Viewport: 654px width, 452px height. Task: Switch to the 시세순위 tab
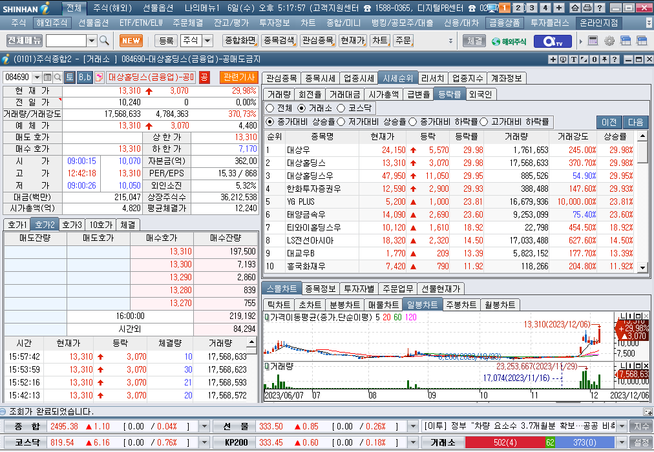[398, 78]
